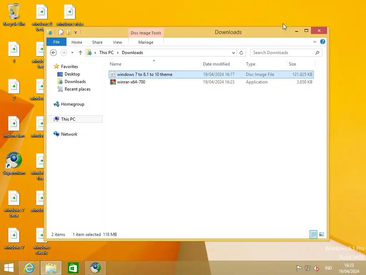This screenshot has height=275, width=366.
Task: Click the disc image file icon
Action: click(113, 74)
